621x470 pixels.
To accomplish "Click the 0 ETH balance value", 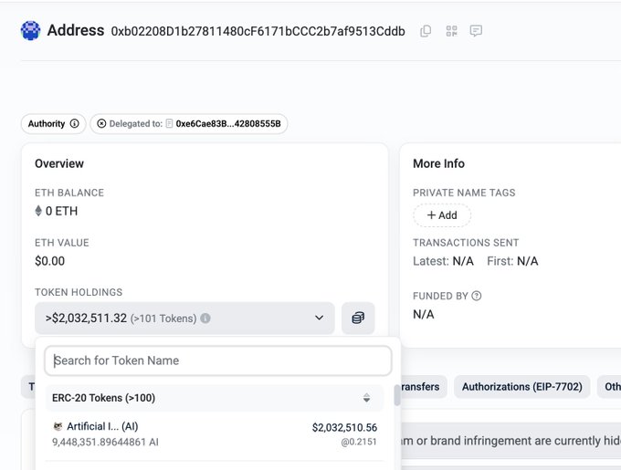I will pos(61,211).
